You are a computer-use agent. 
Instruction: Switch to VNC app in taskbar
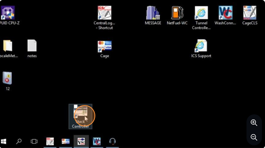pyautogui.click(x=81, y=141)
